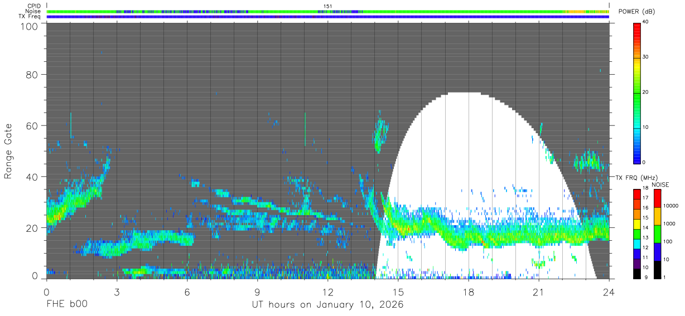Image resolution: width=685 pixels, height=316 pixels.
Task: Click the 1 label on the noise legend
Action: click(x=664, y=277)
